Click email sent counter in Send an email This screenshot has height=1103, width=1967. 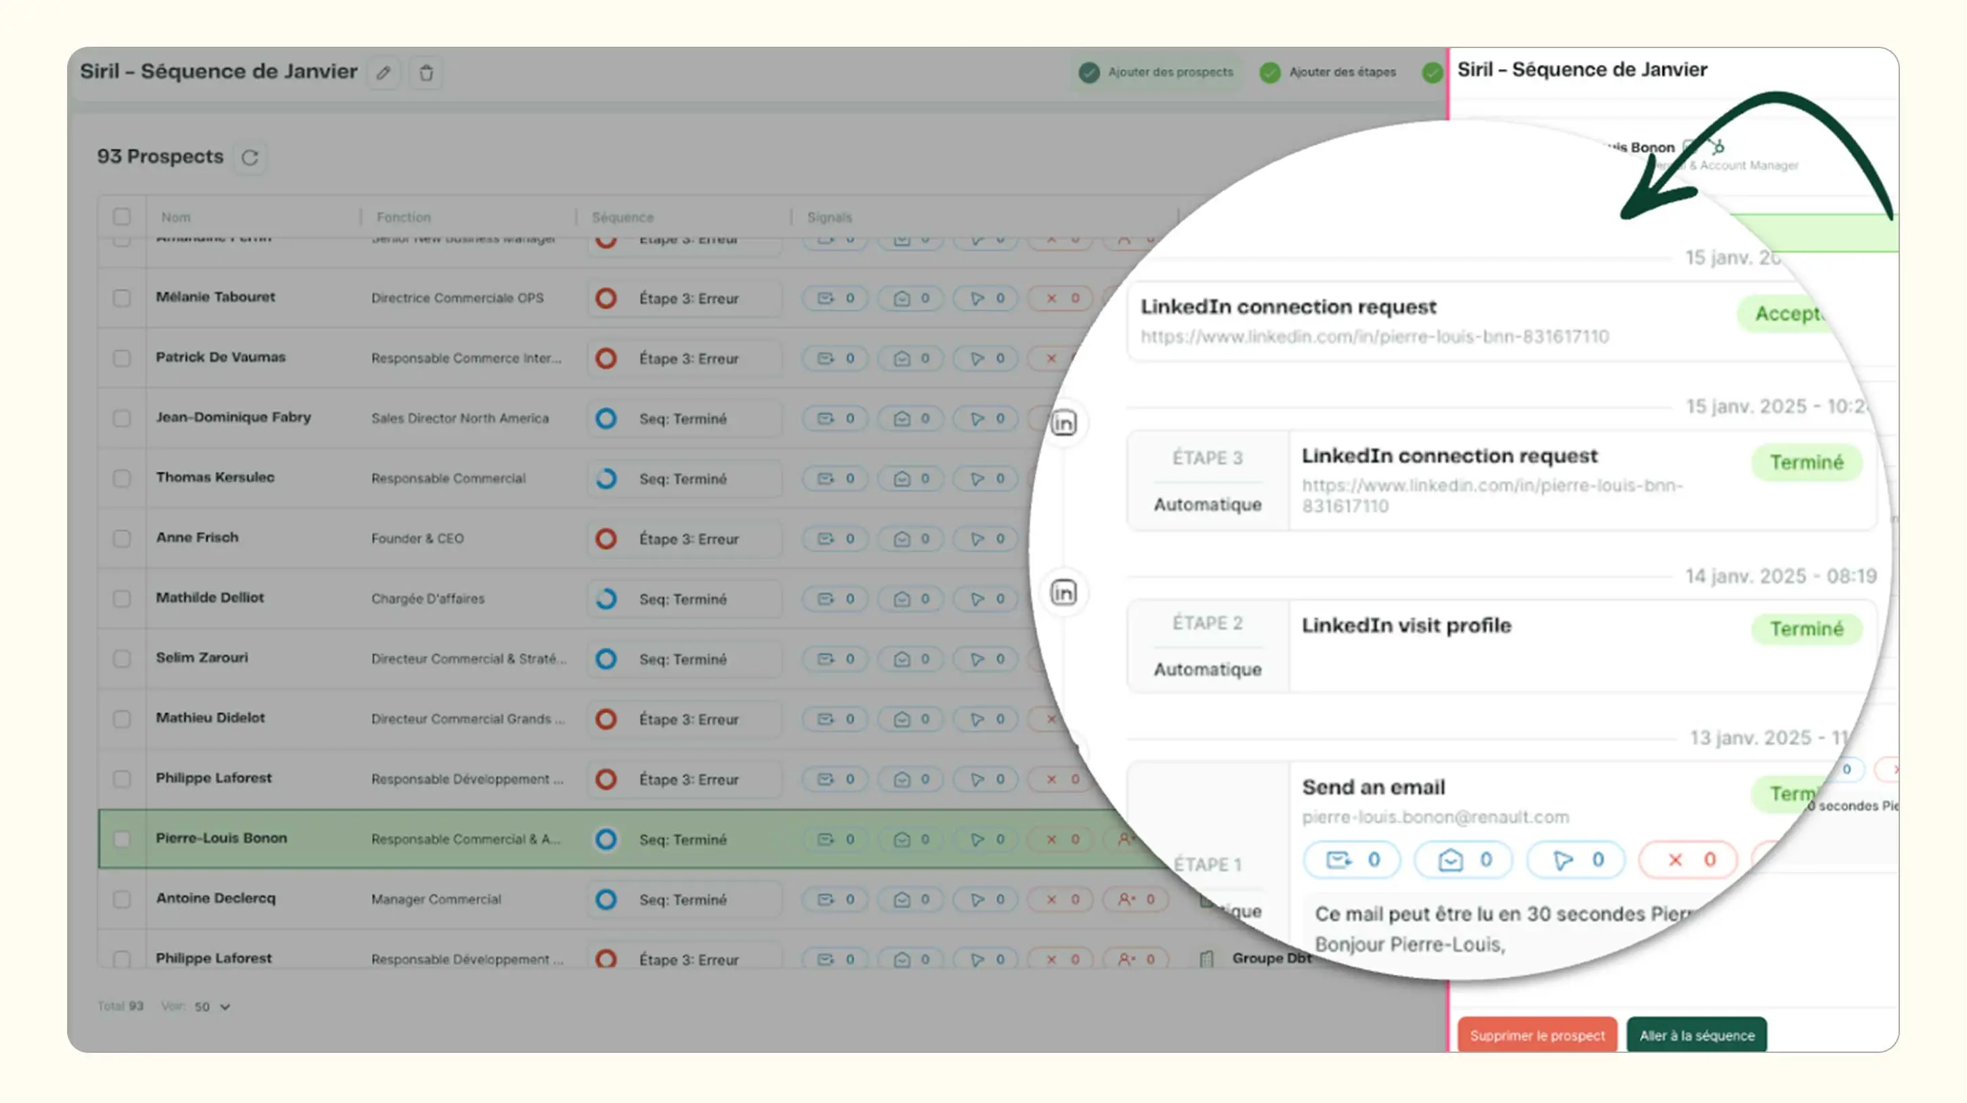point(1351,861)
